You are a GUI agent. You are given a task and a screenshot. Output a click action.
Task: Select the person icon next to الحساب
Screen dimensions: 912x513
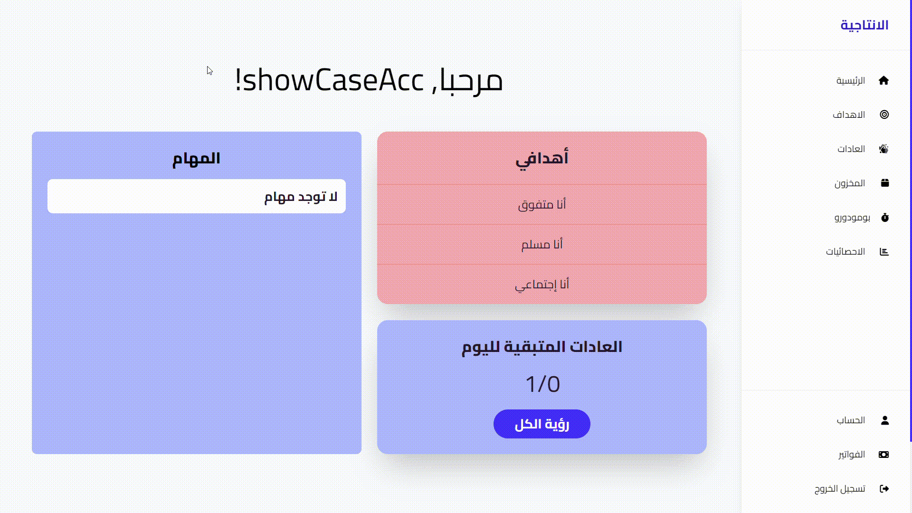[884, 419]
